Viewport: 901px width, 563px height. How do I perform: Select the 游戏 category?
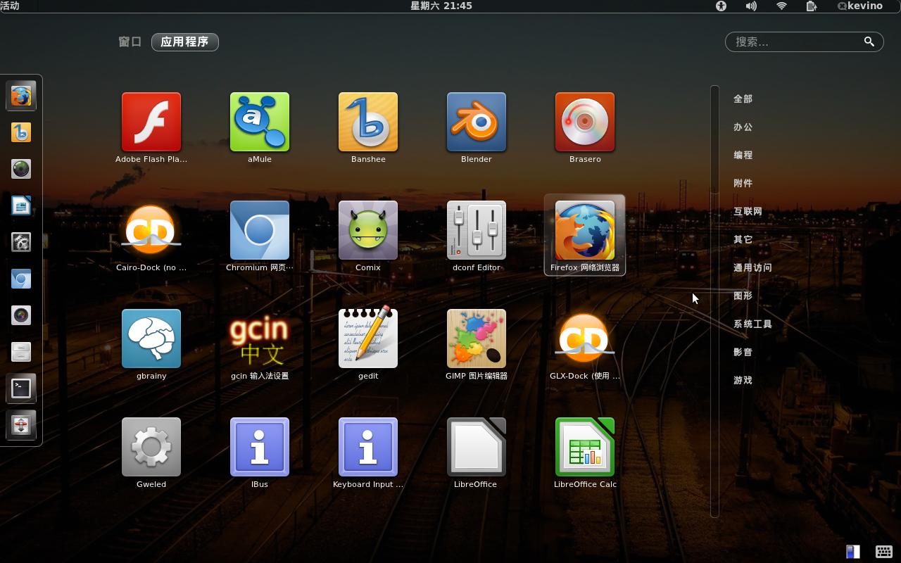pos(743,380)
